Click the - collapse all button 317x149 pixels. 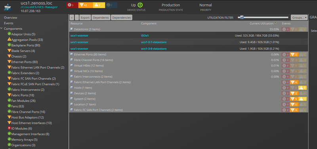[x=77, y=17]
